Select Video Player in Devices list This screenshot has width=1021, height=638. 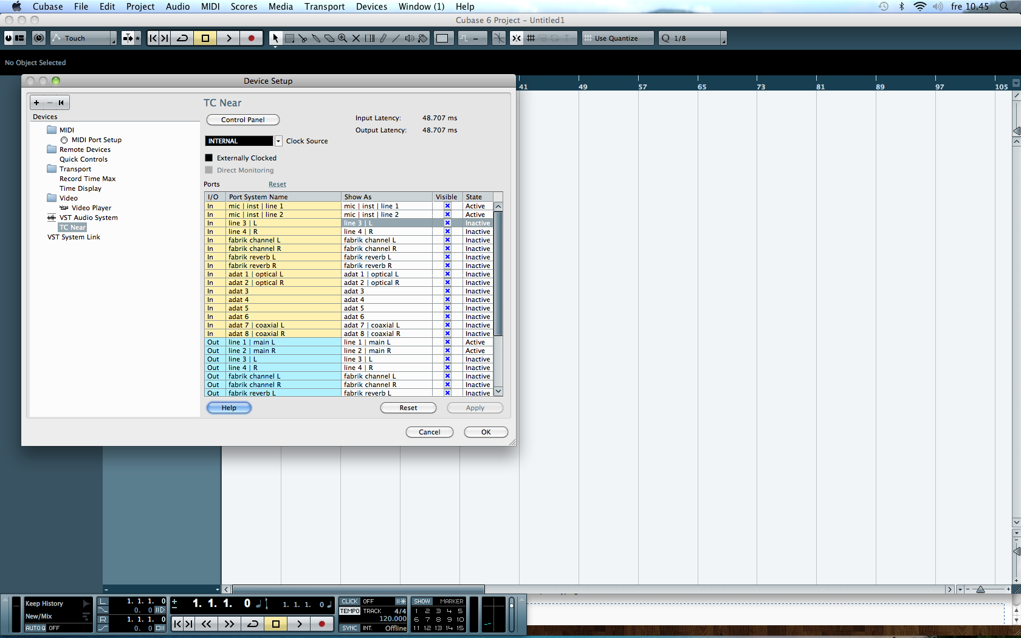pos(91,208)
